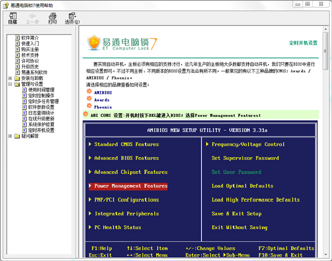The height and width of the screenshot is (261, 332).
Task: Minimize the help window
Action: point(298,4)
